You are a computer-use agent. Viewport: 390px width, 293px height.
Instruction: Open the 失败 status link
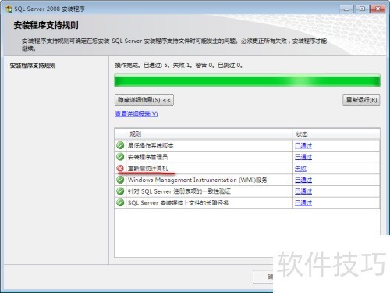(300, 169)
